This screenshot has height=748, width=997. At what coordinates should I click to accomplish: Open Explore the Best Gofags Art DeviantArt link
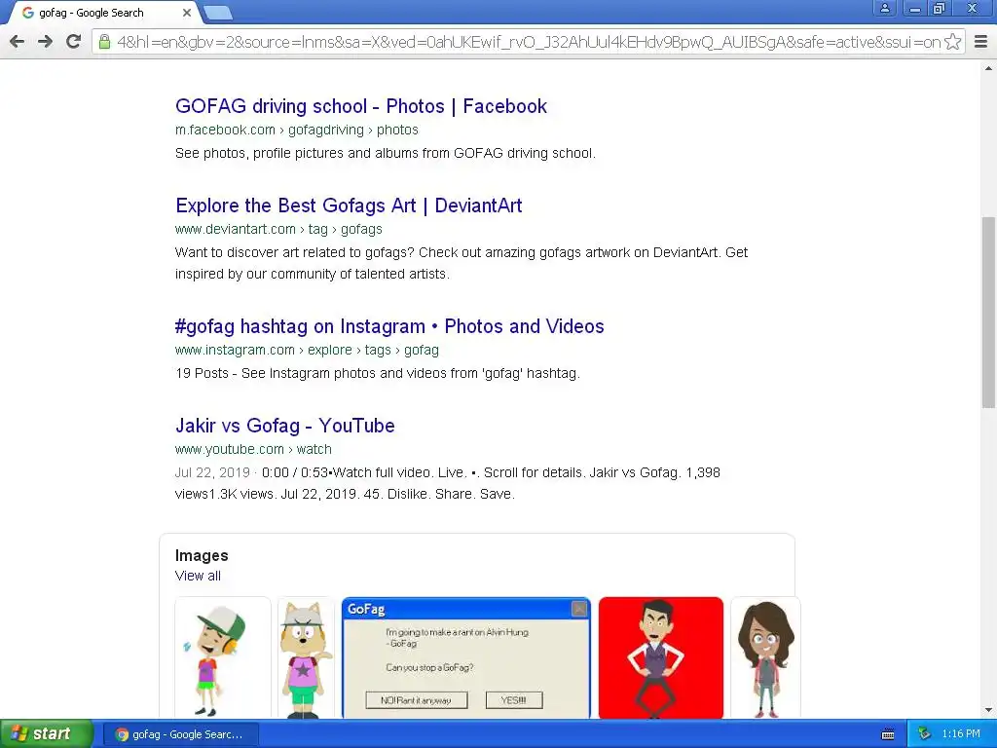click(x=349, y=206)
